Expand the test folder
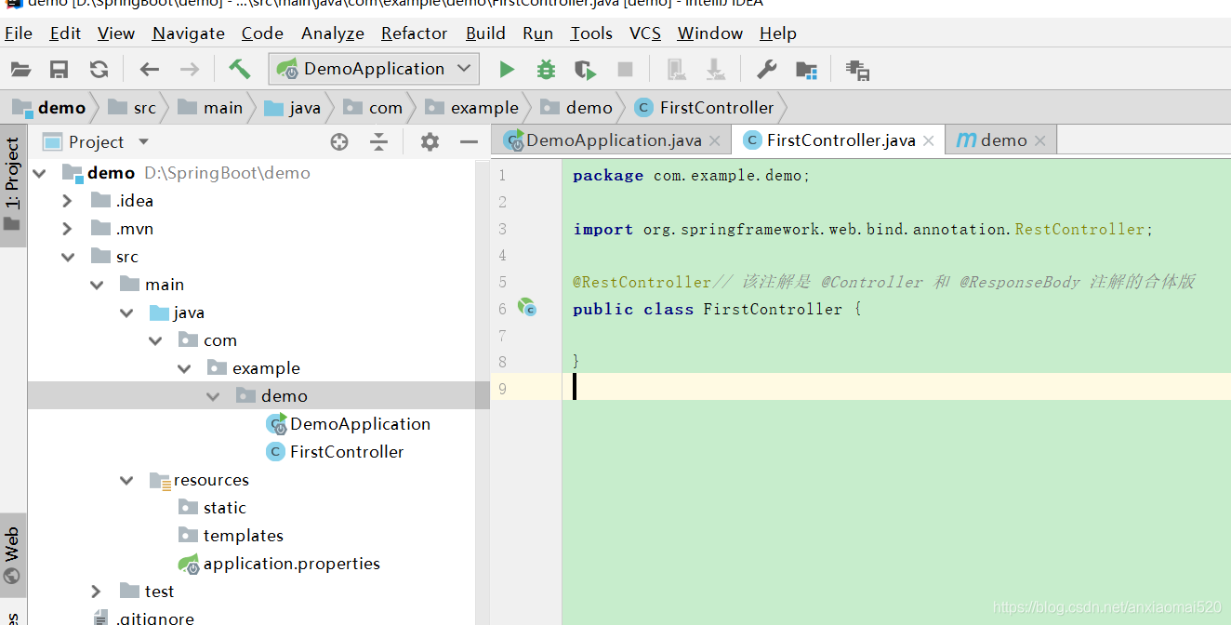The height and width of the screenshot is (625, 1231). click(97, 592)
